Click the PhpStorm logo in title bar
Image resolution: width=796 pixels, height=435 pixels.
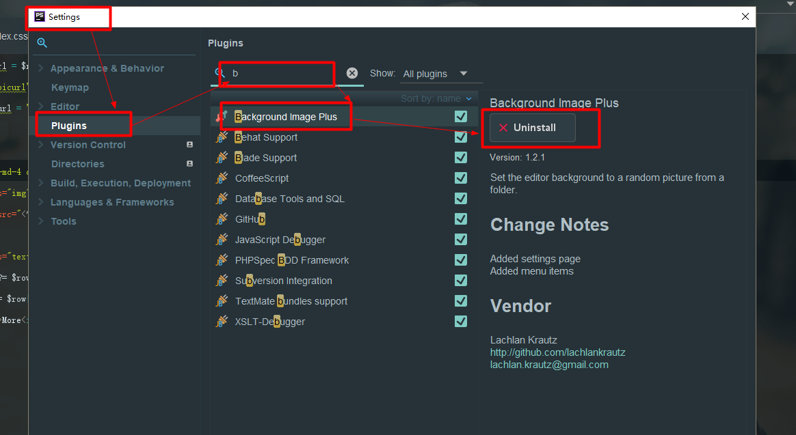(x=40, y=16)
